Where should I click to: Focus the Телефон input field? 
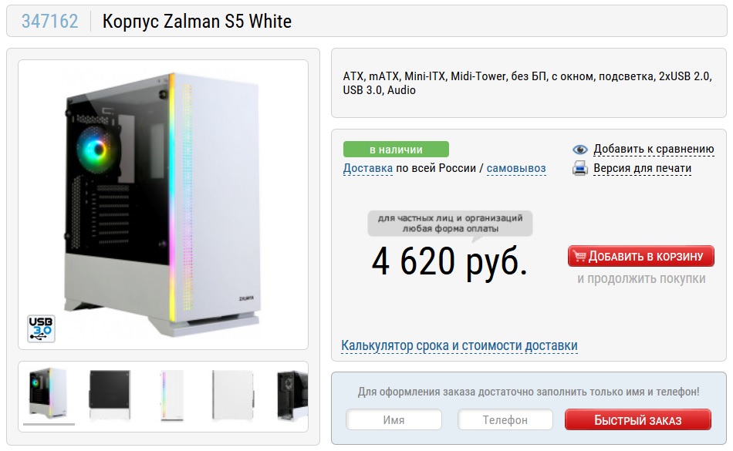tap(505, 419)
